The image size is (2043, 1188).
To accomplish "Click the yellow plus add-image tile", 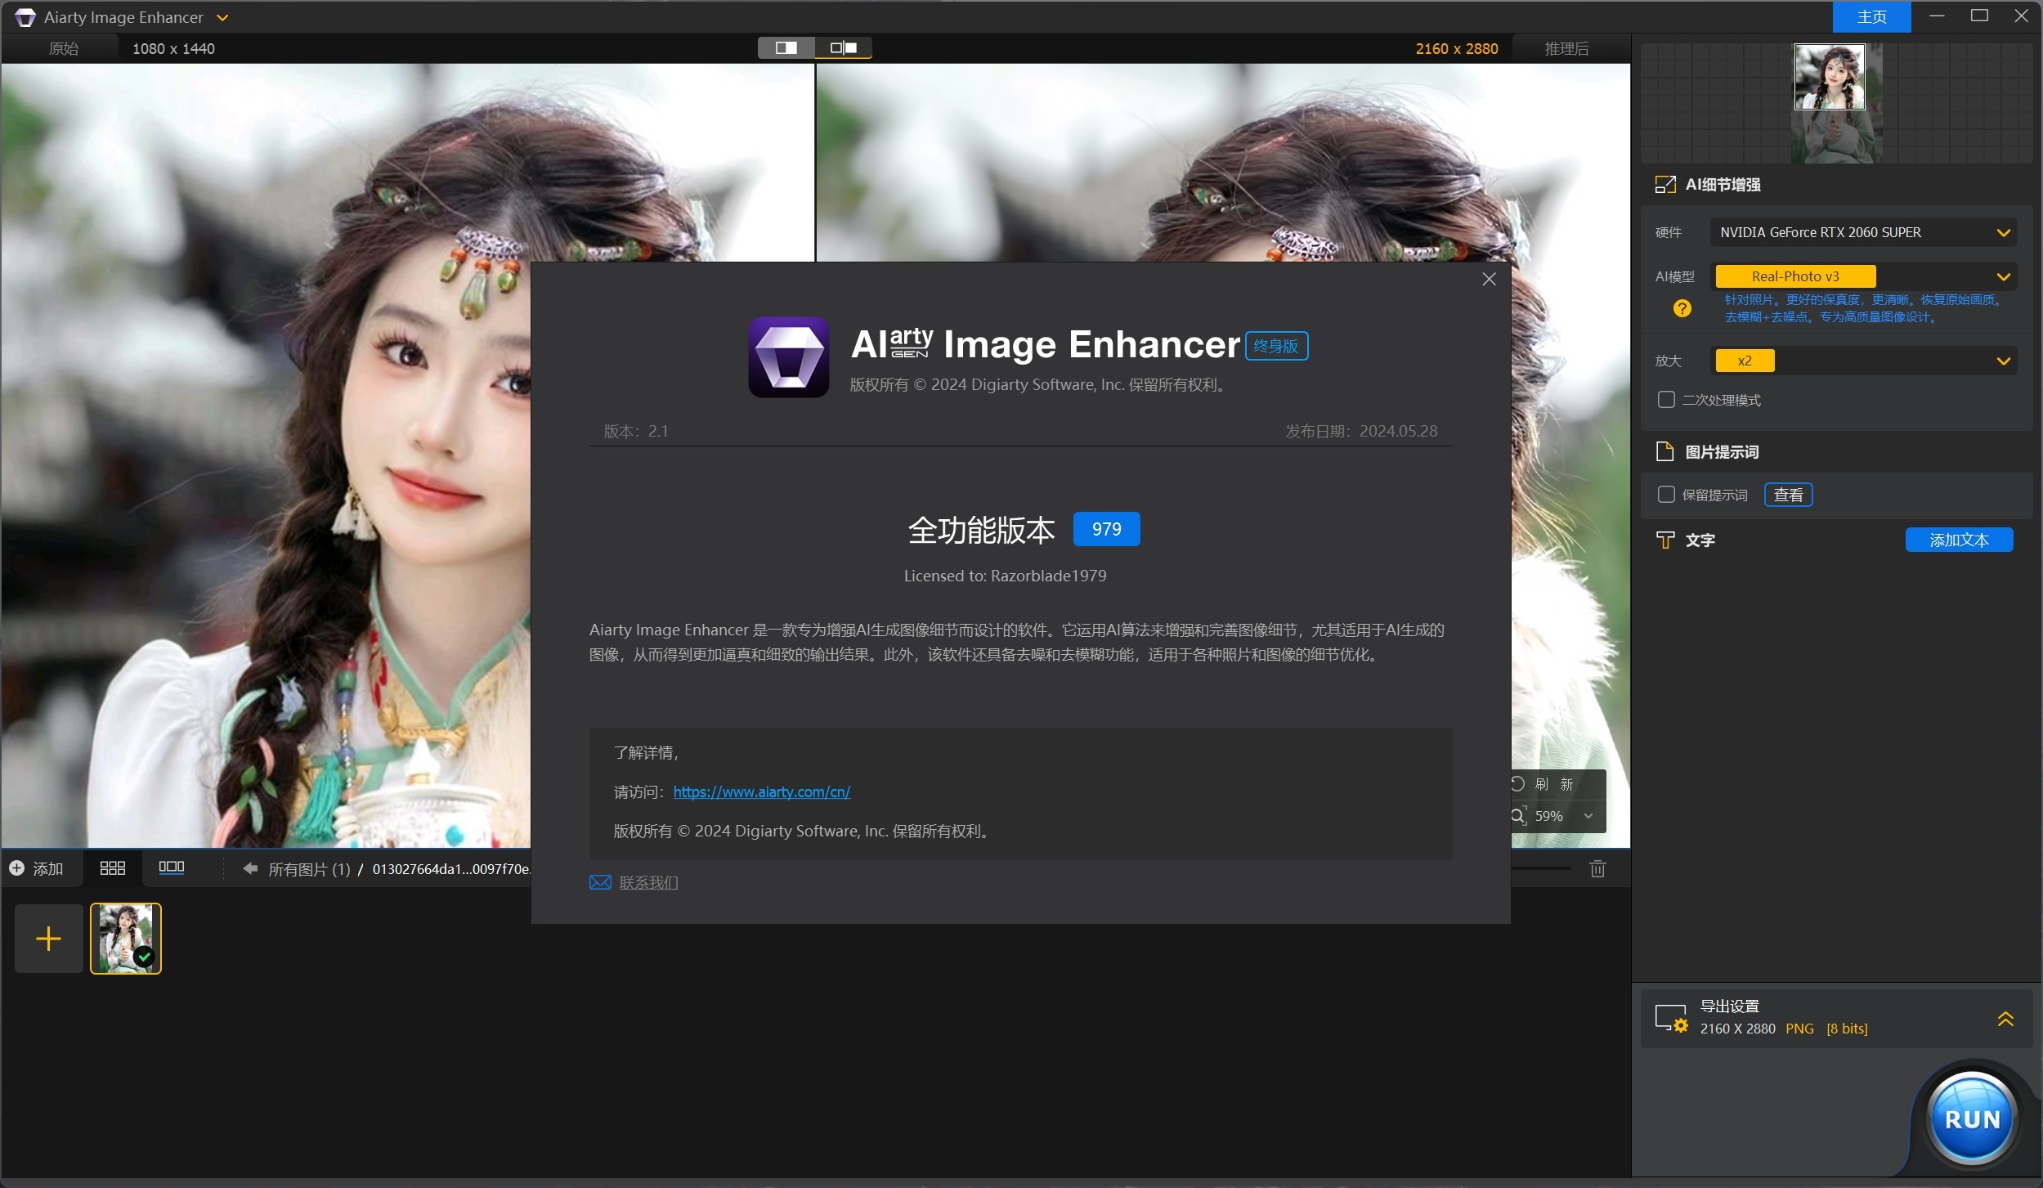I will click(x=49, y=939).
